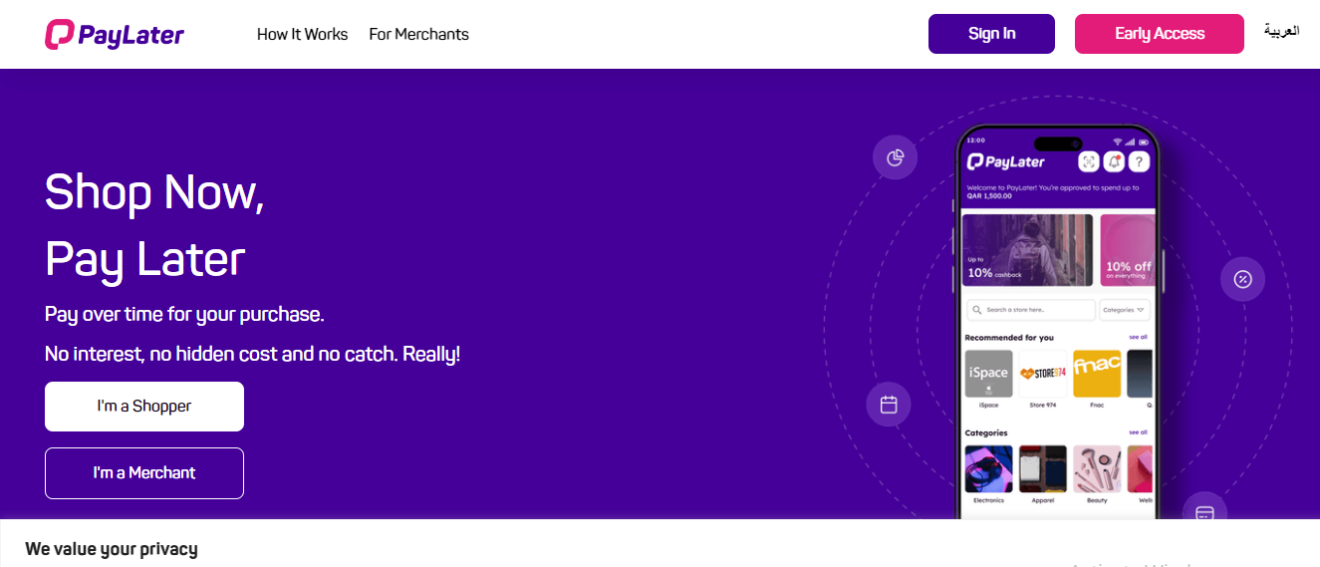This screenshot has width=1320, height=567.
Task: Open the Categories dropdown in phone mockup
Action: (1125, 310)
